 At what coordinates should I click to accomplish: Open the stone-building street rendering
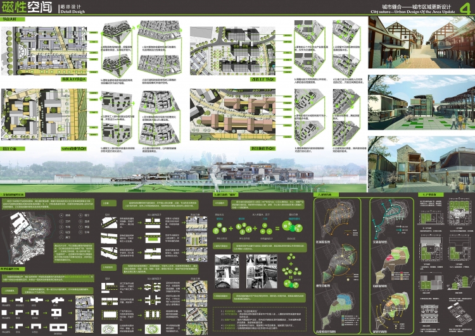pyautogui.click(x=421, y=164)
